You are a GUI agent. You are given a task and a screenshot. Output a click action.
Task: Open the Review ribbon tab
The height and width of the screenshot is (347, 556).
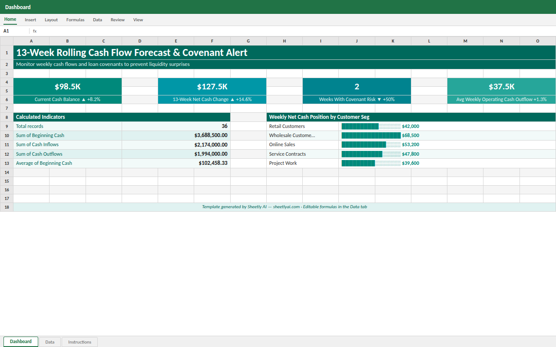tap(117, 20)
